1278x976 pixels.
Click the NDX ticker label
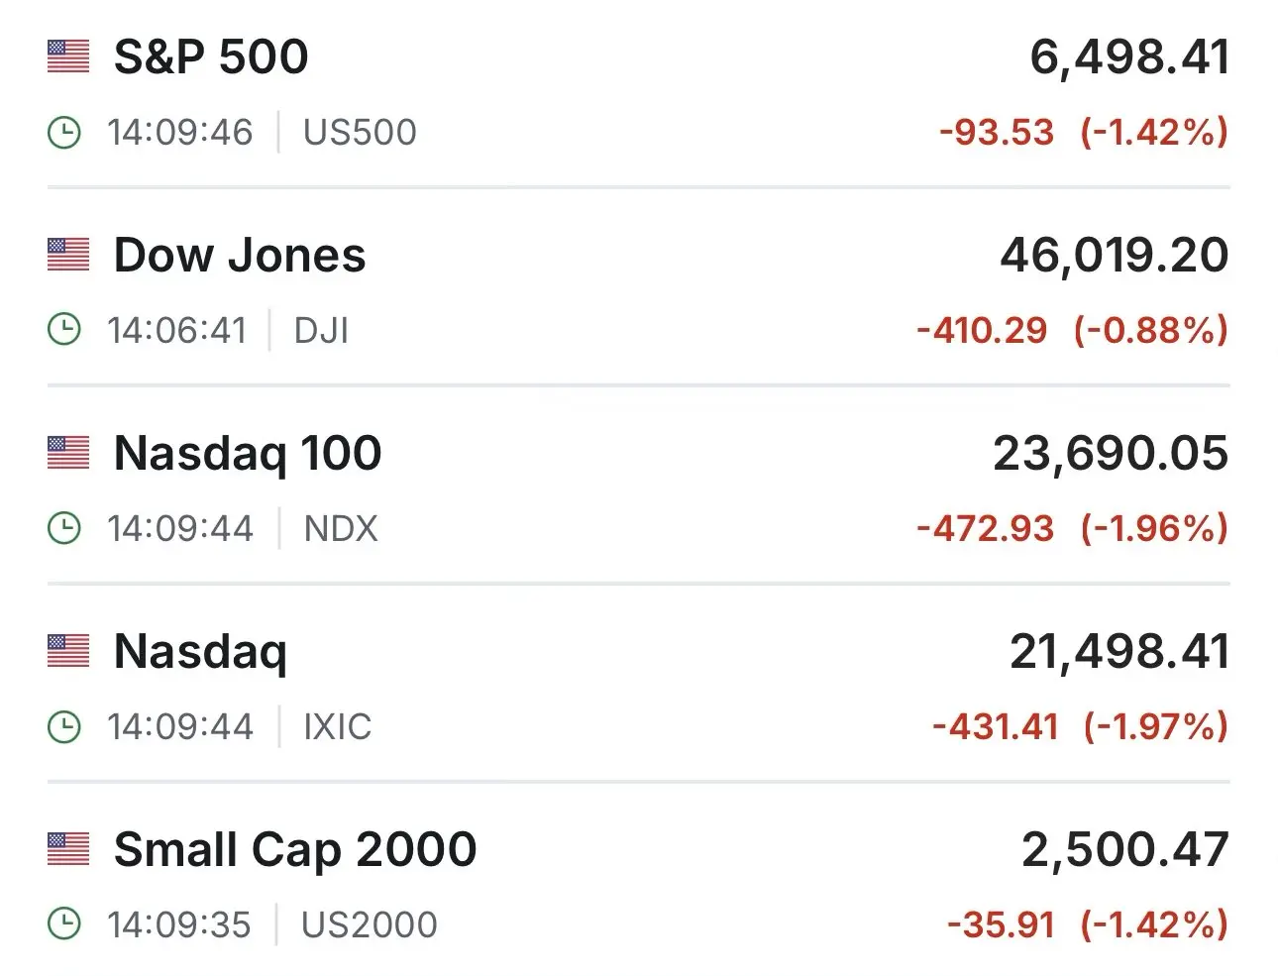[341, 528]
